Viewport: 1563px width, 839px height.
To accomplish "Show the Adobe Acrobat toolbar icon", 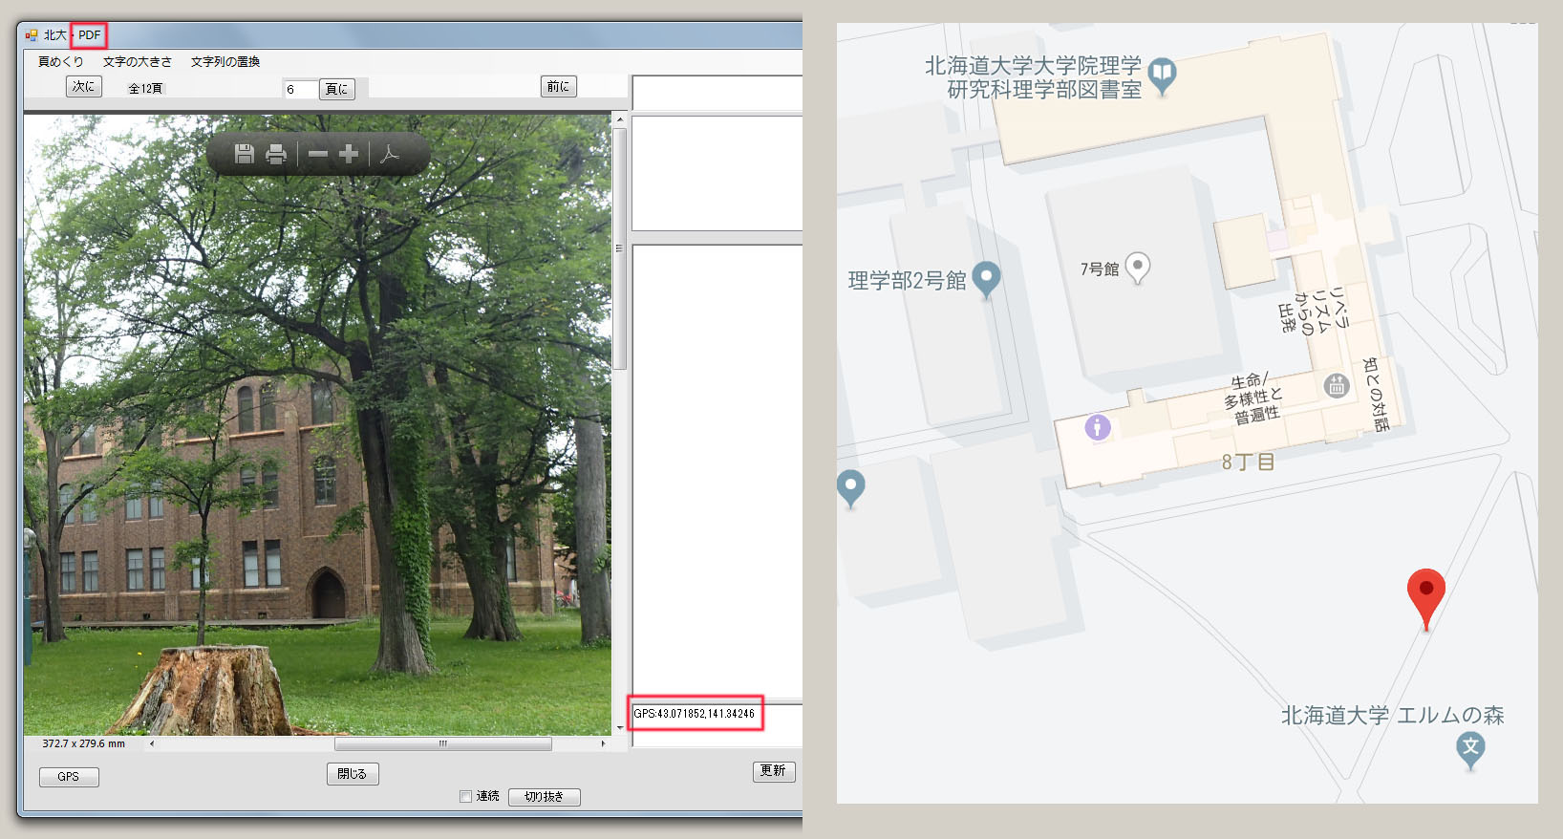I will pos(389,154).
